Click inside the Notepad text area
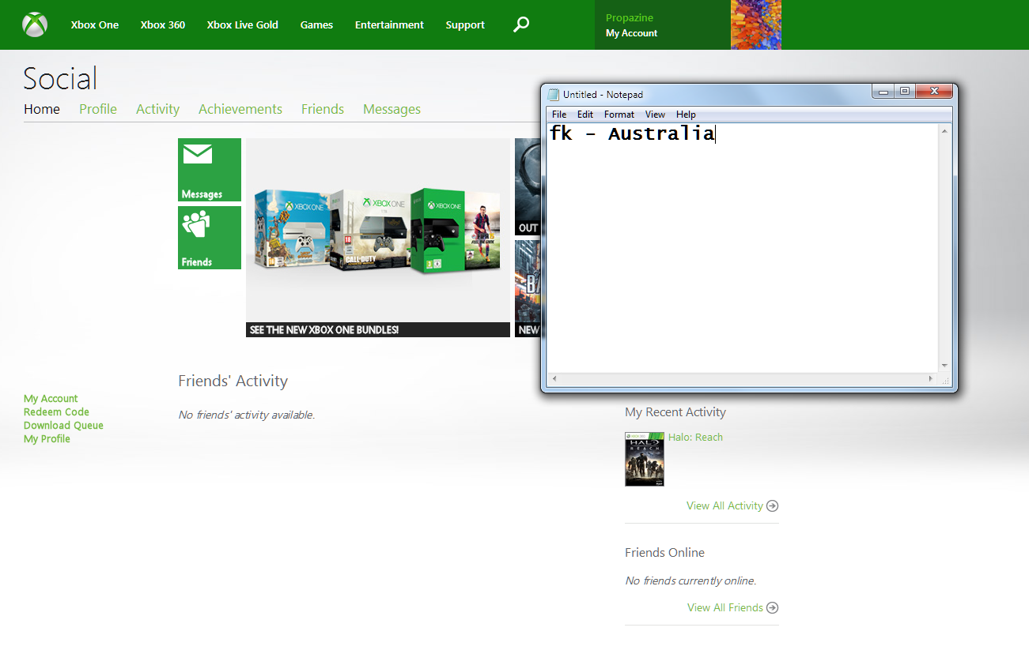This screenshot has height=650, width=1029. (743, 247)
